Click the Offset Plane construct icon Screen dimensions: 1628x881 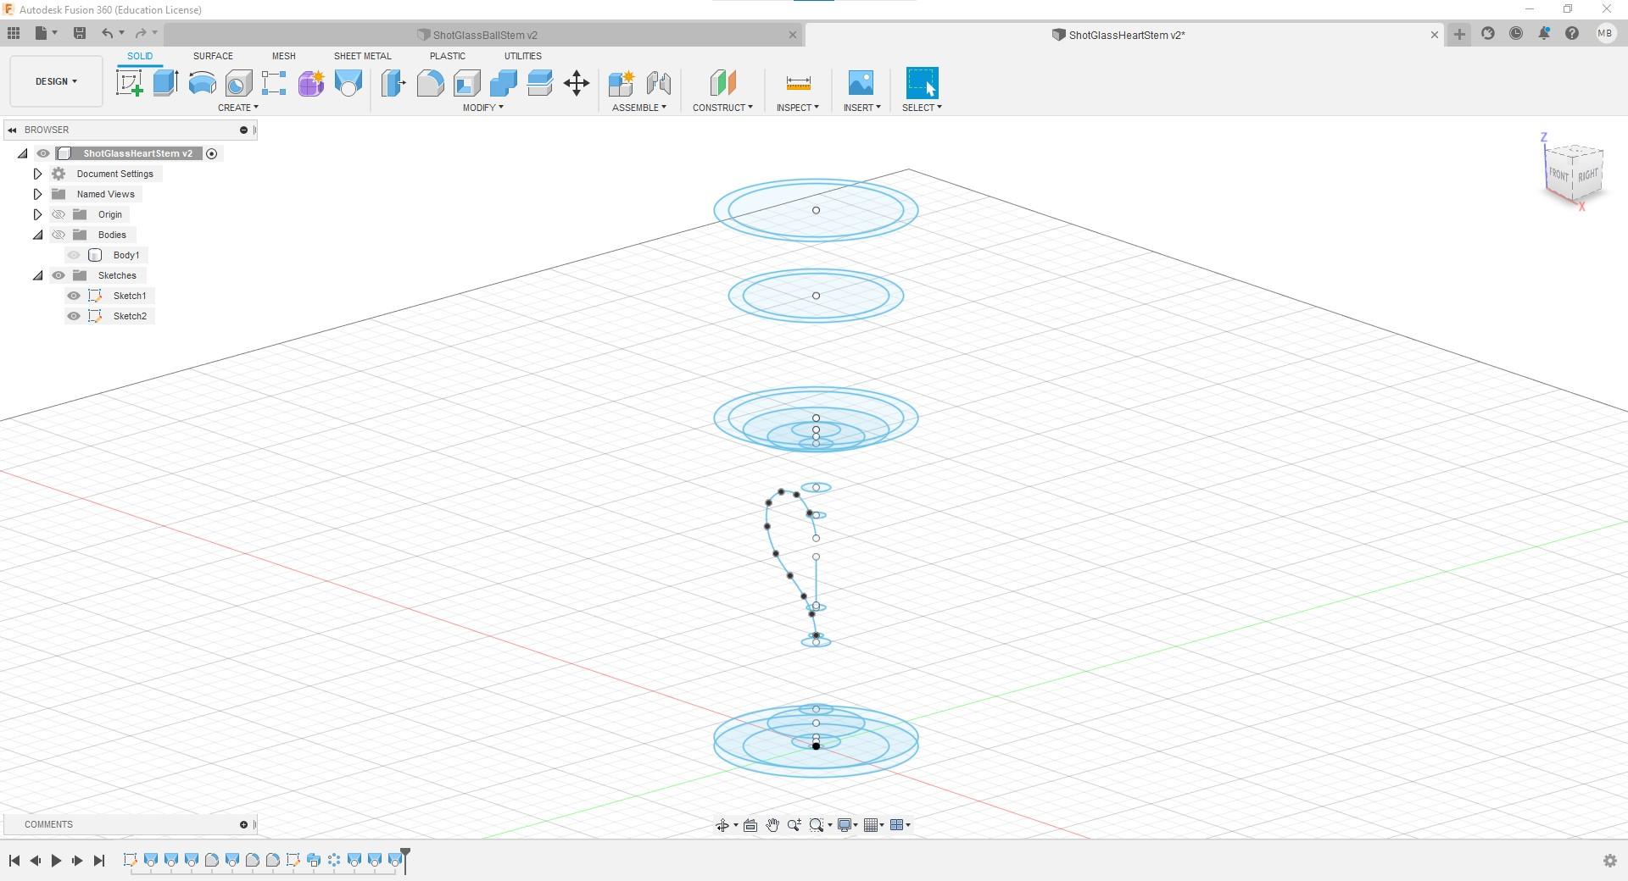point(722,83)
